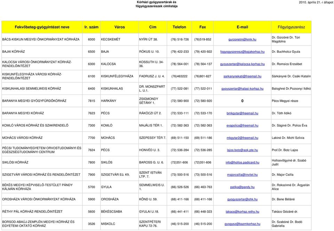This screenshot has width=334, height=231.
Task: Click the '2010. április 21.-i állapot' date text
Action: [x=316, y=2]
